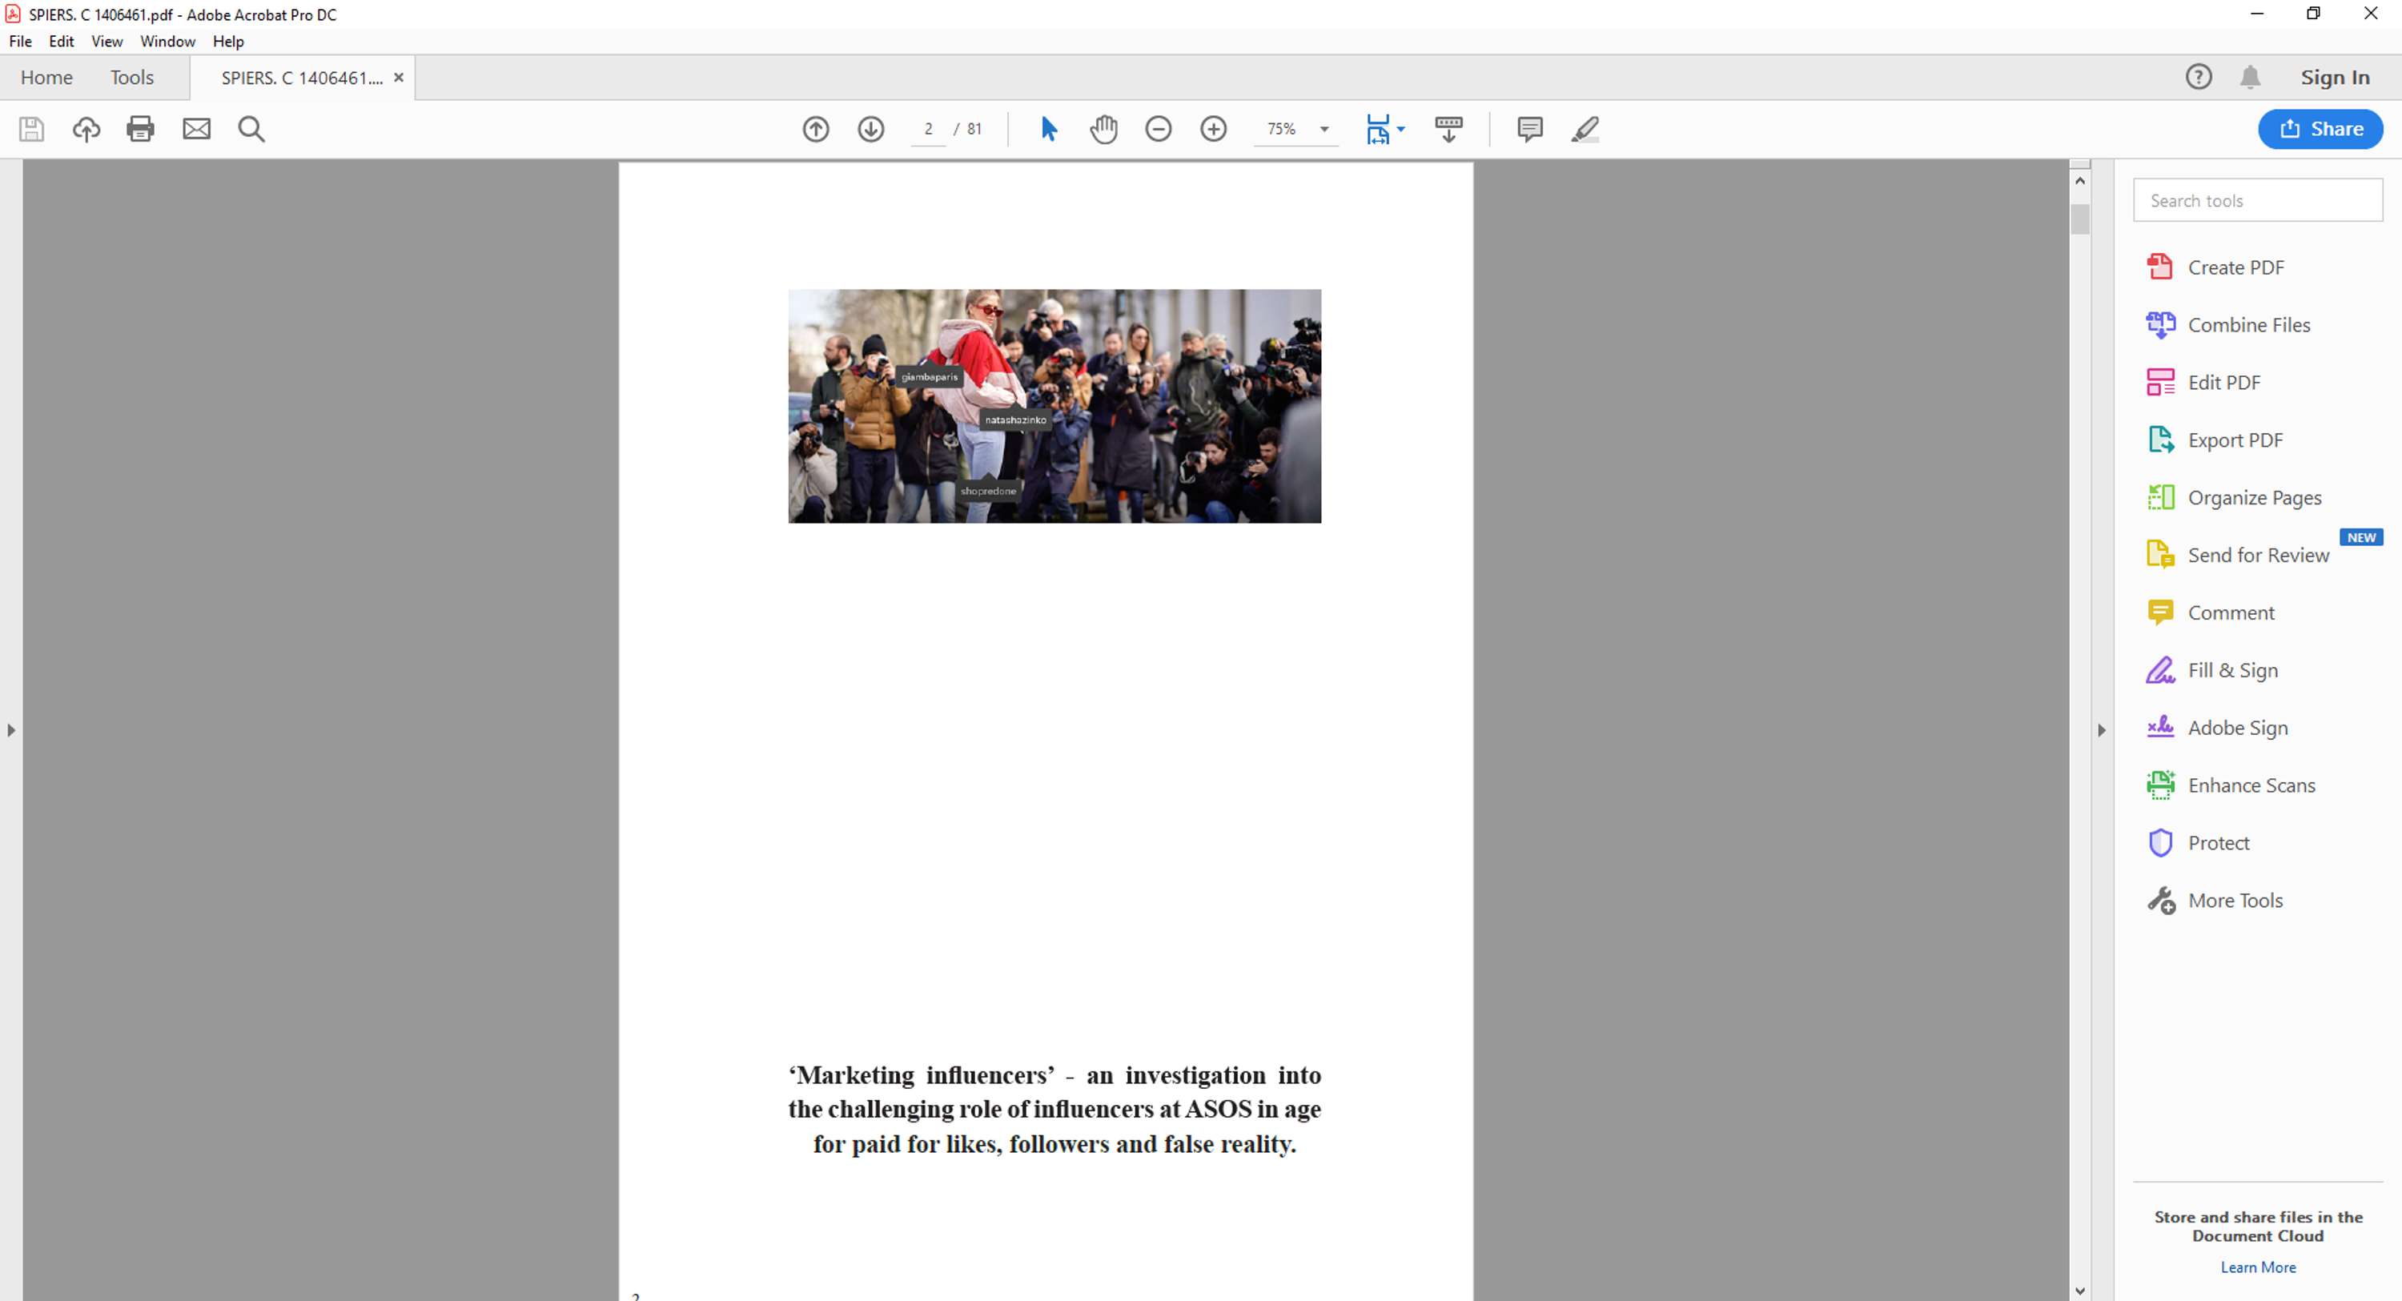Select the arrow Selection tool
The height and width of the screenshot is (1301, 2402).
click(1049, 129)
